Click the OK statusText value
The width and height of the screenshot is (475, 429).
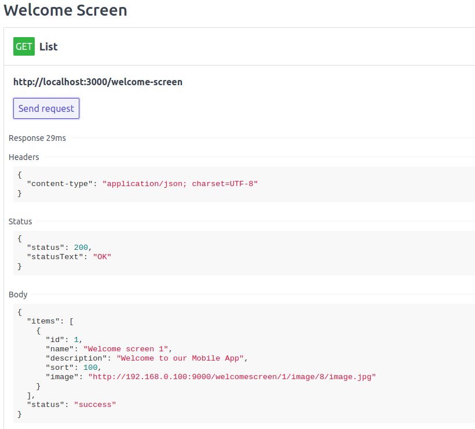pyautogui.click(x=102, y=256)
